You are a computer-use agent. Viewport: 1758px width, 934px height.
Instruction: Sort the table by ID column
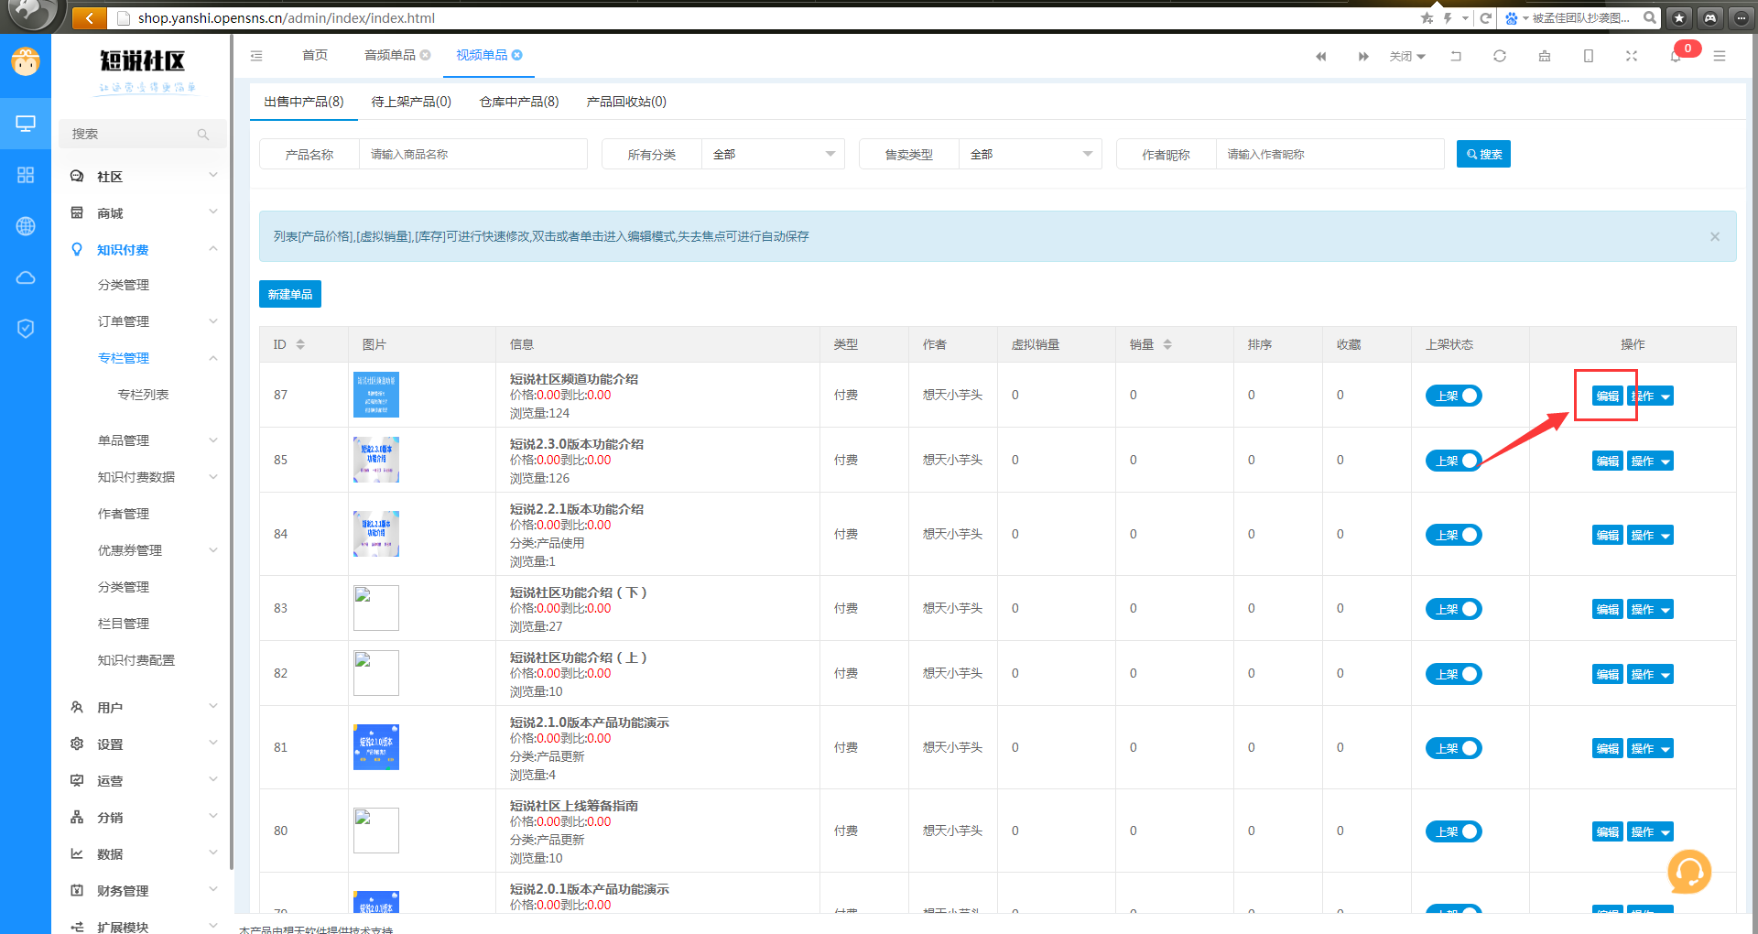coord(300,344)
